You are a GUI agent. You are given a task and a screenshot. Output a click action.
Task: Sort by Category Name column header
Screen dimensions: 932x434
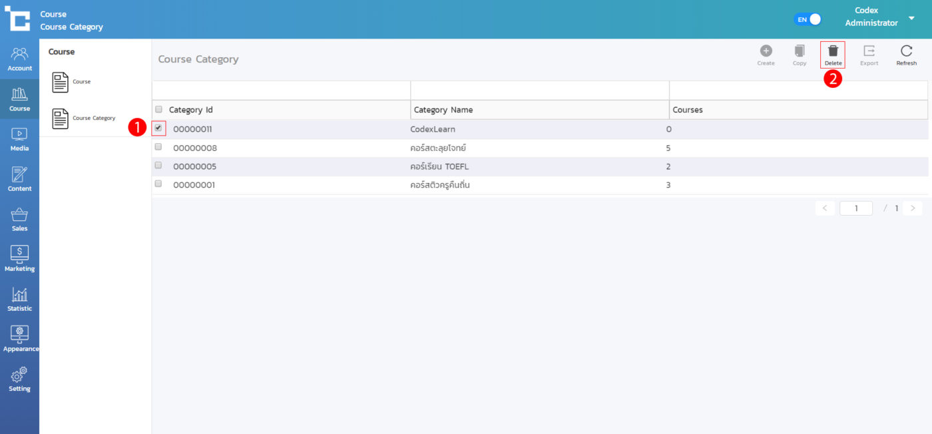tap(443, 110)
